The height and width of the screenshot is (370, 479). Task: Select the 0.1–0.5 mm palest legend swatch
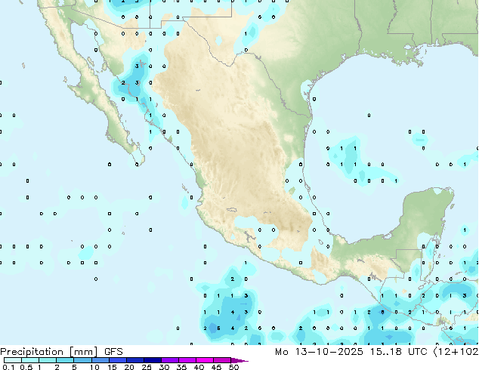(x=13, y=360)
